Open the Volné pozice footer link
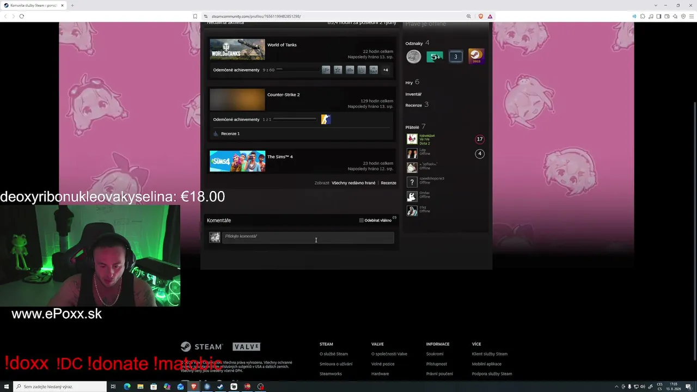The width and height of the screenshot is (697, 392). pos(383,364)
